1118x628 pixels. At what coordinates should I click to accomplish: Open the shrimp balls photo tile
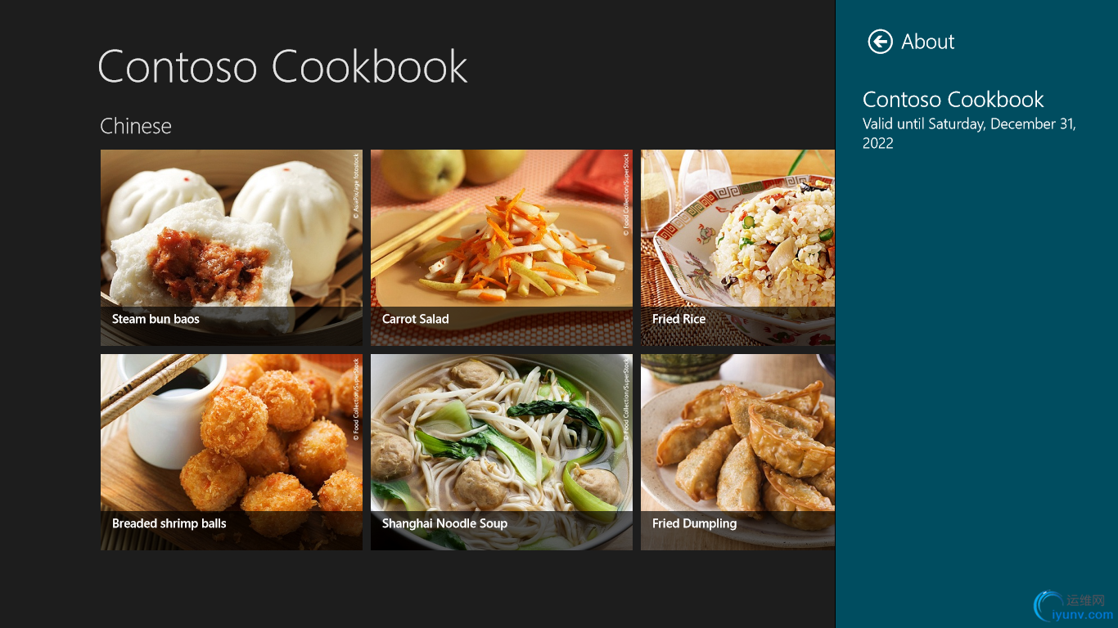point(232,451)
